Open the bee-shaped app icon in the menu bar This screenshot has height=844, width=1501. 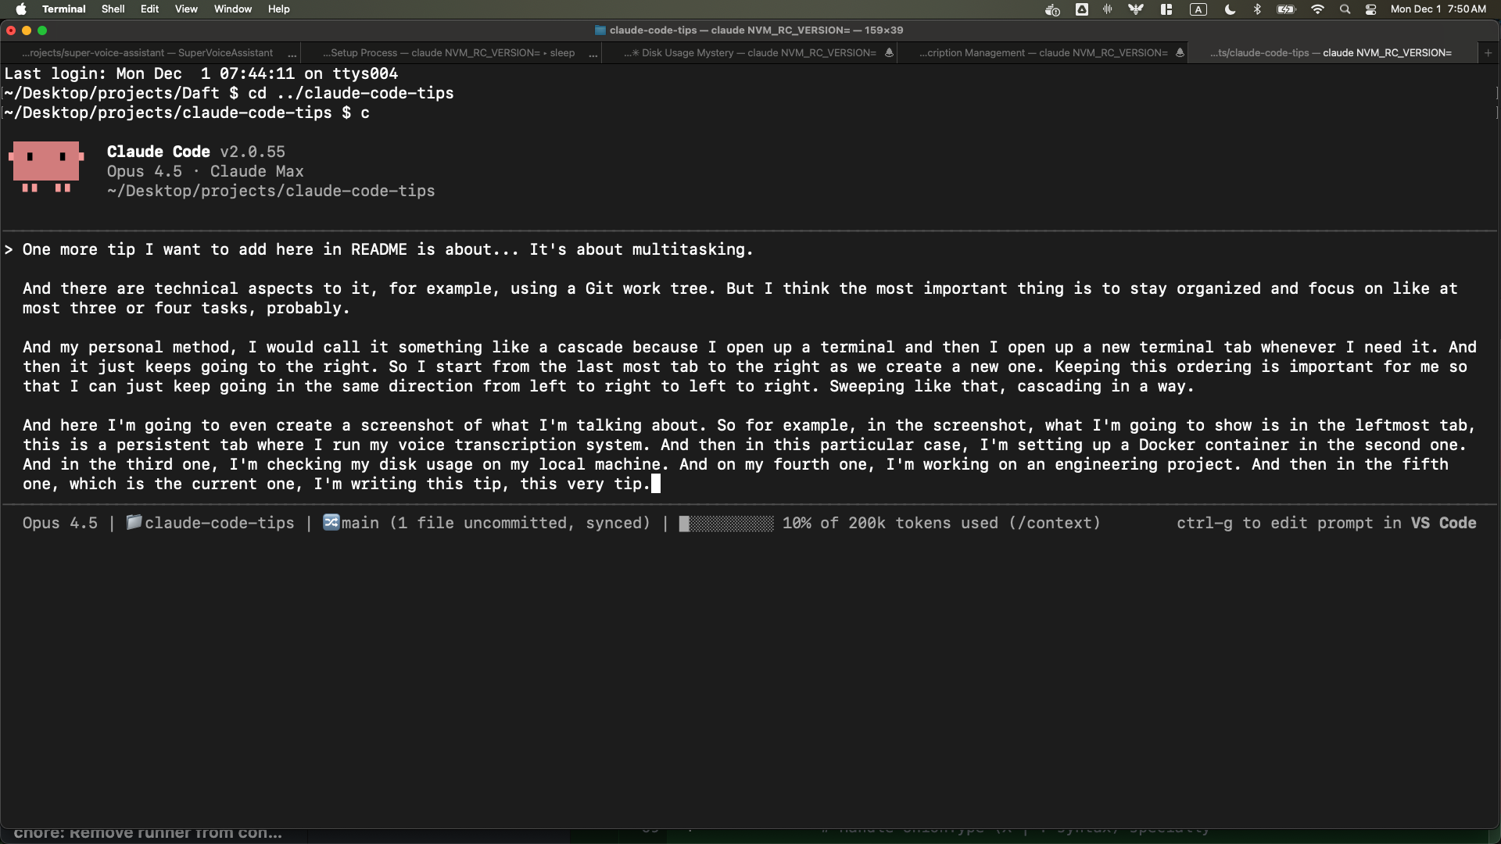[1135, 9]
